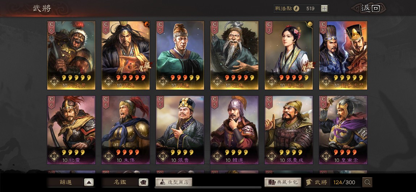Tap the plus icon beside 戰法點
This screenshot has width=416, height=192.
coord(324,8)
